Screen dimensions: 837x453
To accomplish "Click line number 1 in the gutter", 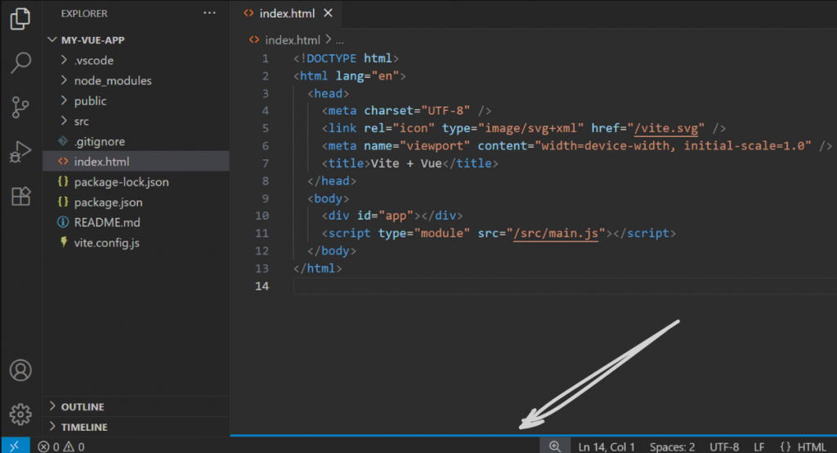I will tap(266, 58).
